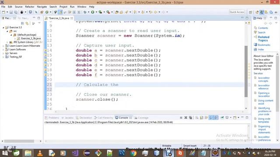Viewport: 280px width, 157px height.
Task: Click Remove All Terminated Launches icon
Action: (x=191, y=118)
